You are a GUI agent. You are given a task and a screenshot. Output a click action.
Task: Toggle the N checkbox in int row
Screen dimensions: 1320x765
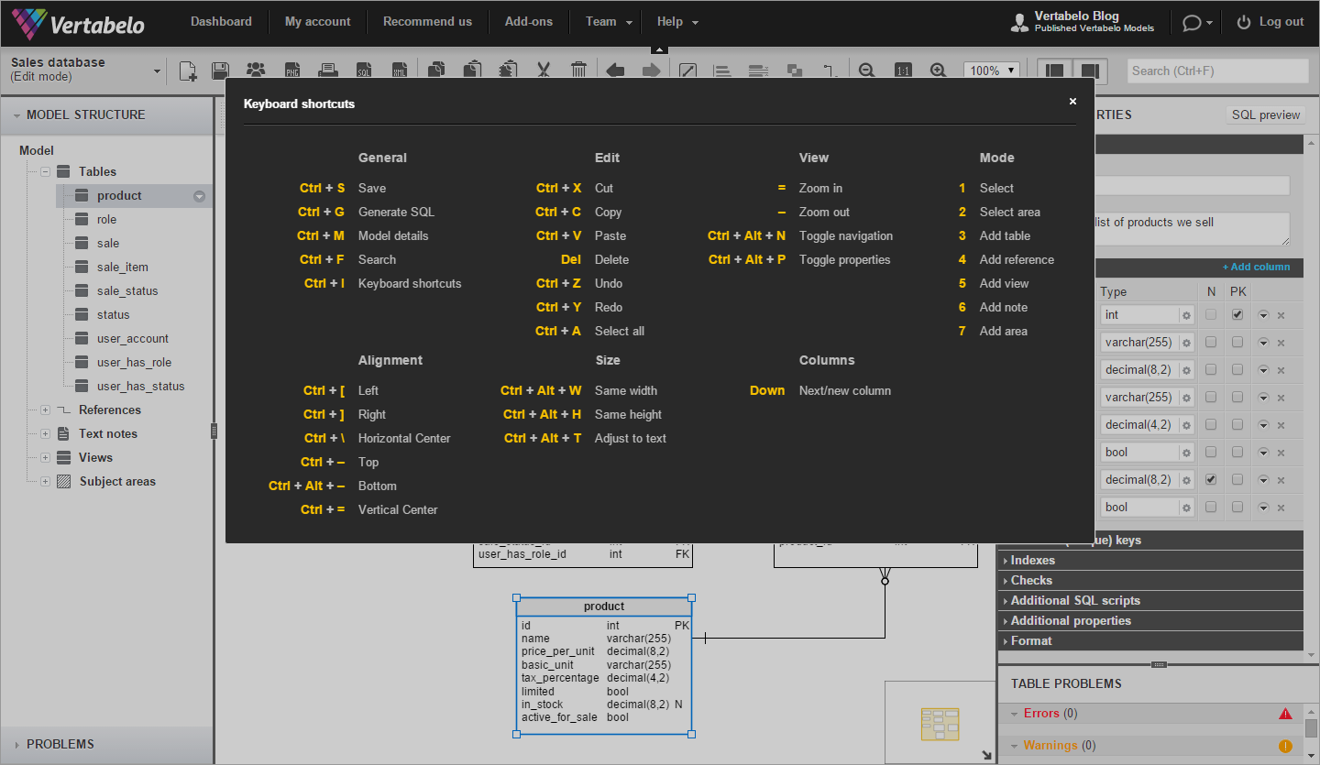1211,314
